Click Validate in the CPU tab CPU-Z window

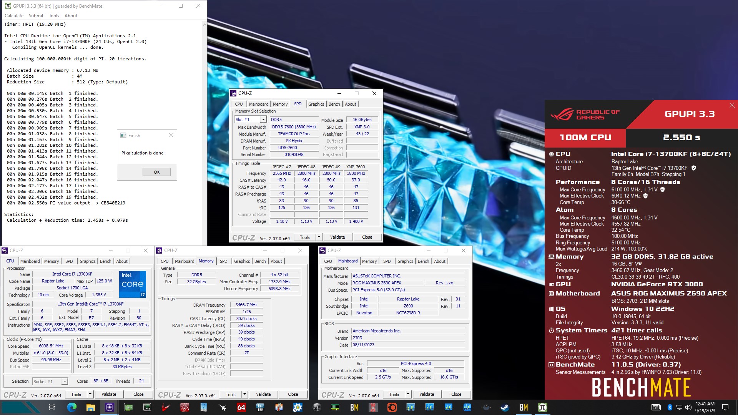click(x=109, y=394)
